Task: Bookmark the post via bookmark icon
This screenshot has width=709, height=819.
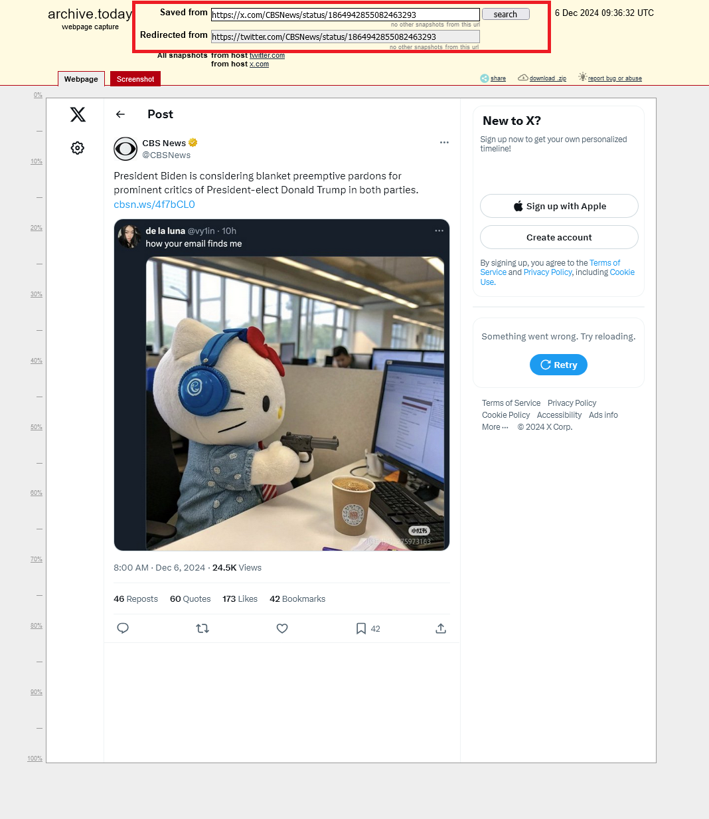Action: (x=361, y=628)
